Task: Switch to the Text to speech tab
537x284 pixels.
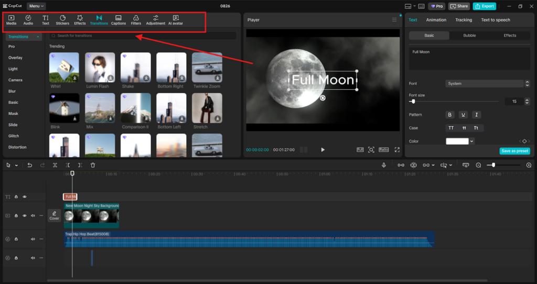Action: (496, 20)
